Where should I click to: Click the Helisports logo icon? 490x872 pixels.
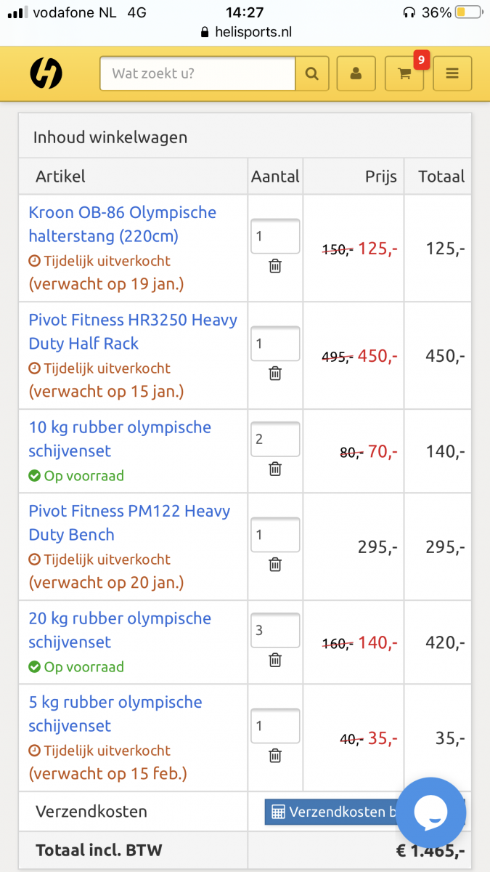[x=46, y=73]
